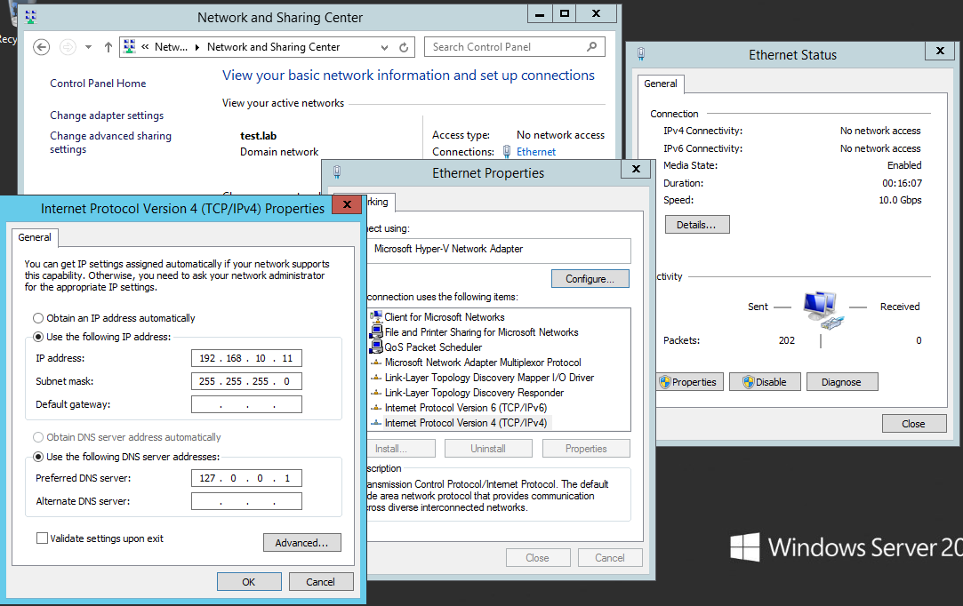Click OK in IPv4 Properties dialog
Screen dimensions: 963x606
tap(249, 581)
